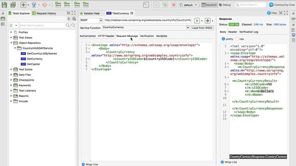Open the Variables tab
The height and width of the screenshot is (166, 296).
[161, 36]
